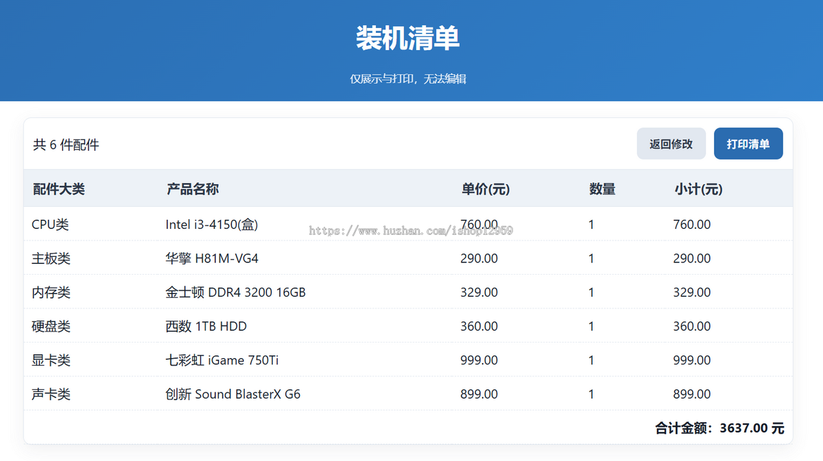This screenshot has height=461, width=823.
Task: Click the 单价(元) column header
Action: pyautogui.click(x=486, y=189)
